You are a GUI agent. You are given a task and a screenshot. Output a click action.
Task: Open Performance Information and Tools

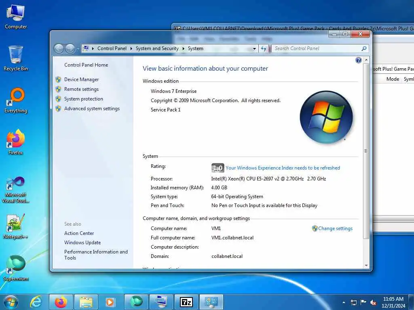(x=96, y=255)
